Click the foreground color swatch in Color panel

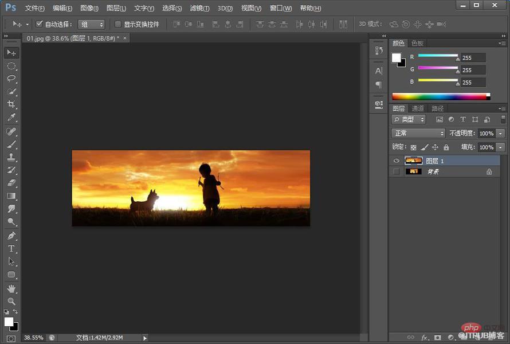coord(396,57)
